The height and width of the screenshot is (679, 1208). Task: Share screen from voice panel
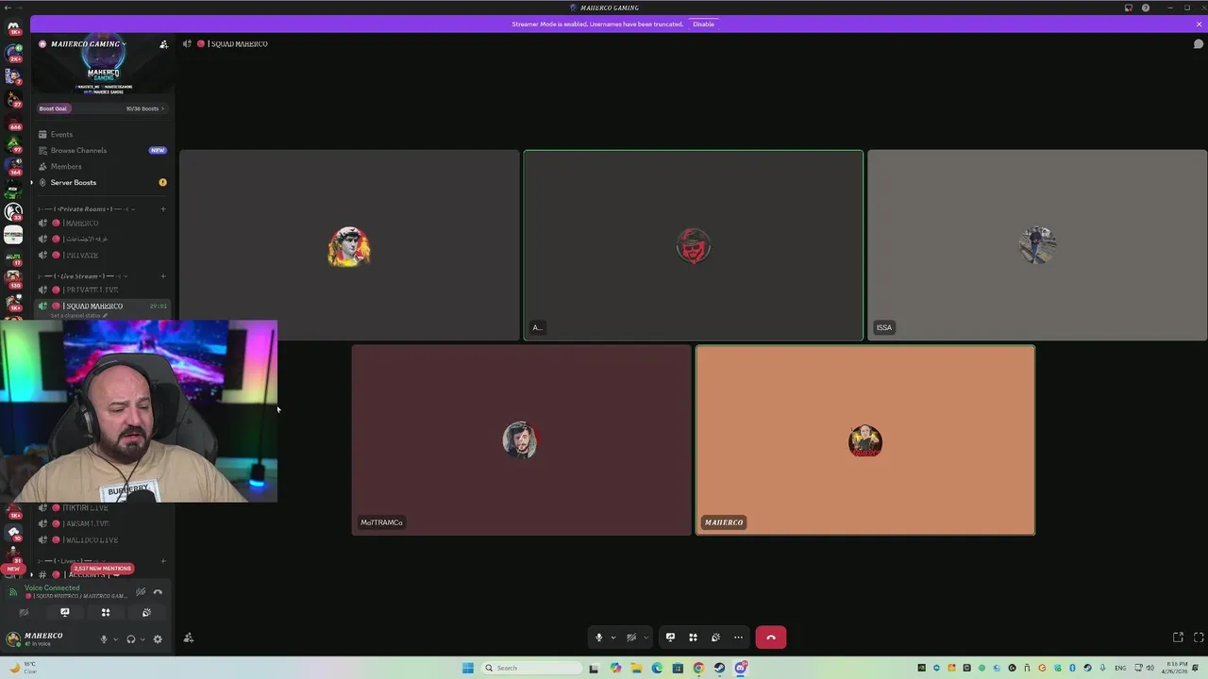(64, 613)
